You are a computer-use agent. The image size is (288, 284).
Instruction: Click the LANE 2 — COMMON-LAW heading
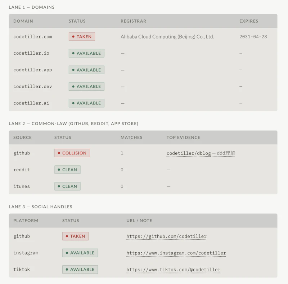pyautogui.click(x=73, y=123)
